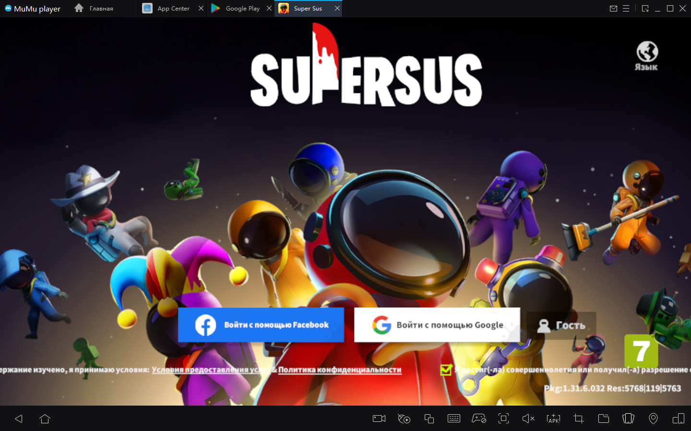This screenshot has width=691, height=431.
Task: Install an APK with the APK icon
Action: click(x=553, y=419)
